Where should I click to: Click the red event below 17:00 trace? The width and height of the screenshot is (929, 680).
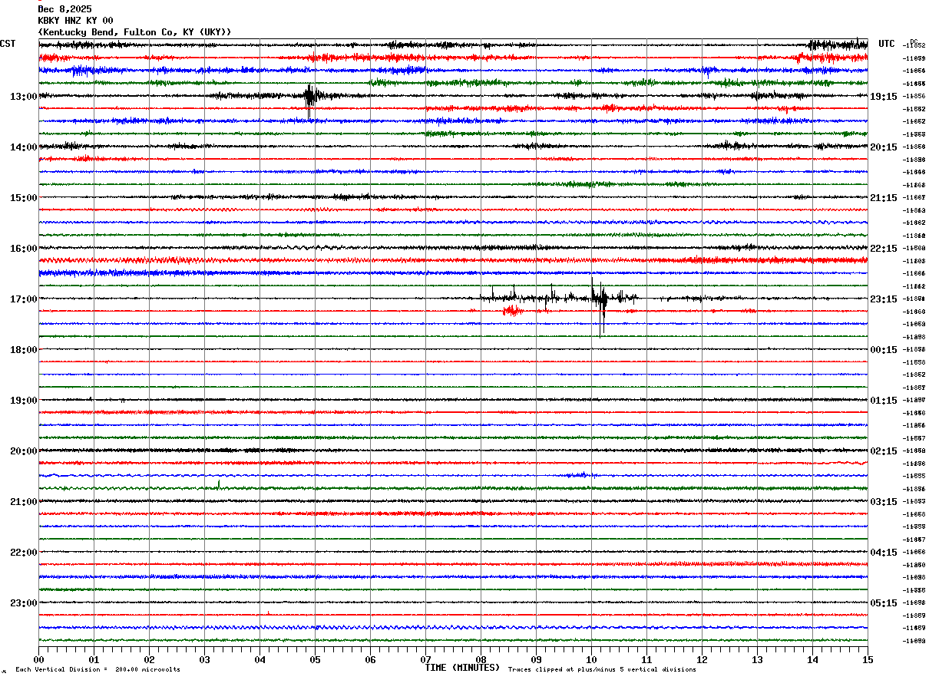[x=513, y=310]
